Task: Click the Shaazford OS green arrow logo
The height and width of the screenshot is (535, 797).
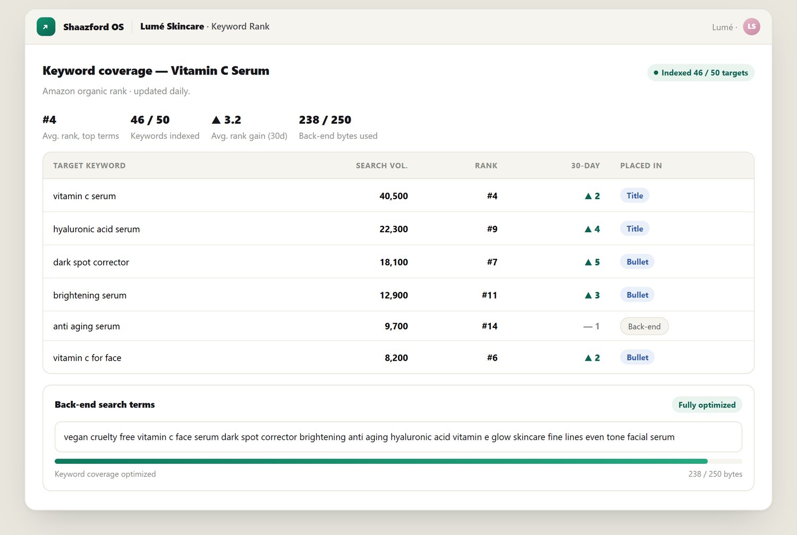Action: click(46, 27)
